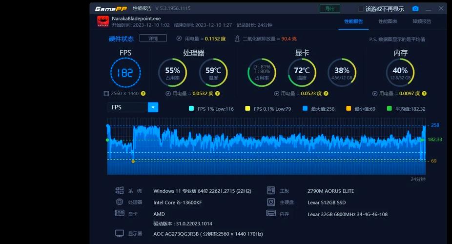Click the Windows system icon in info list
452x244 pixels.
119,190
